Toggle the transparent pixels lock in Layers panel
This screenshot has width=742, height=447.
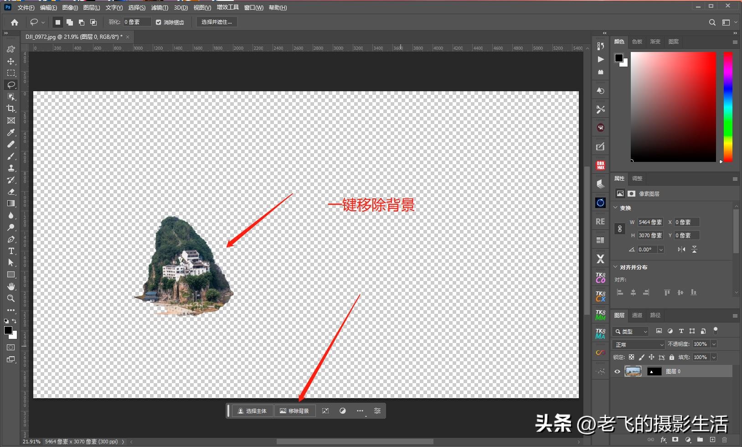631,357
